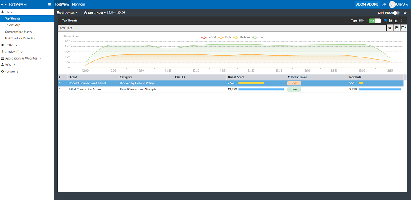Click the refresh icon next to Dark Mode

pyautogui.click(x=405, y=13)
